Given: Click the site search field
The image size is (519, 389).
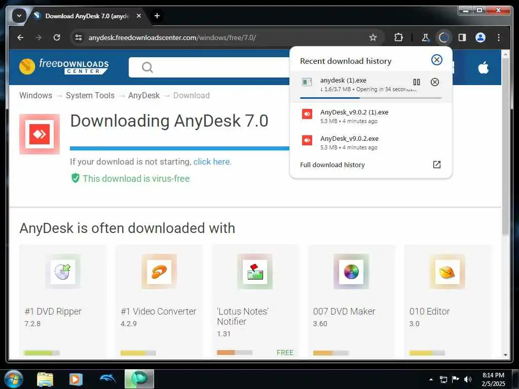Looking at the screenshot, I should point(210,67).
